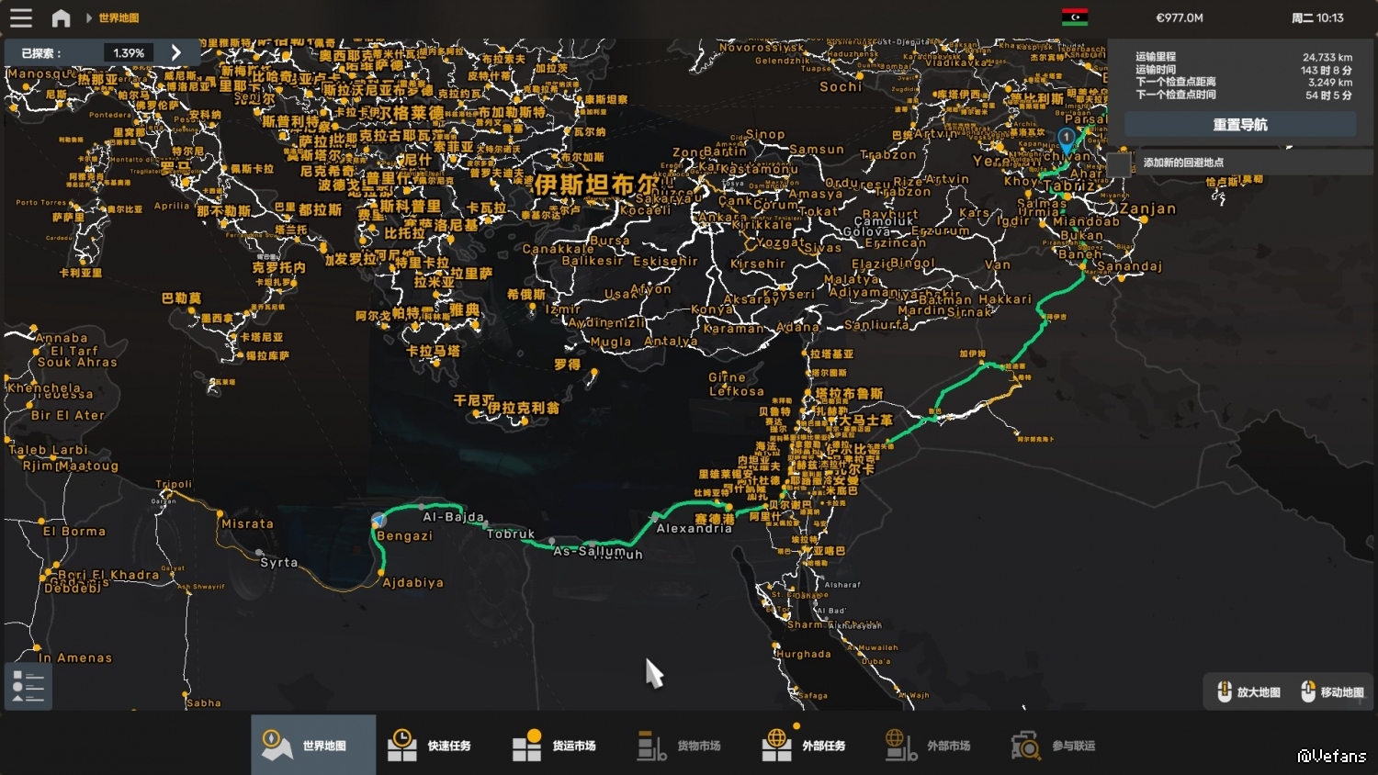Click the Eskisehir city label

(665, 261)
